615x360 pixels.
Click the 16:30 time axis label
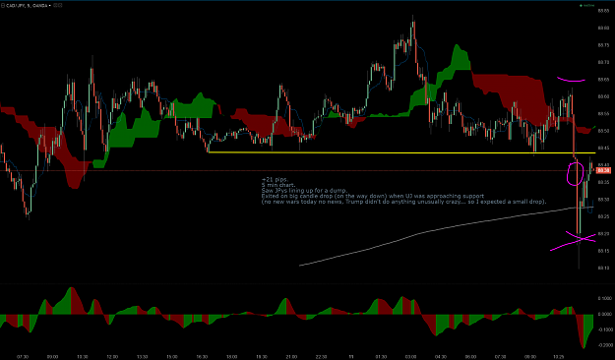point(202,357)
